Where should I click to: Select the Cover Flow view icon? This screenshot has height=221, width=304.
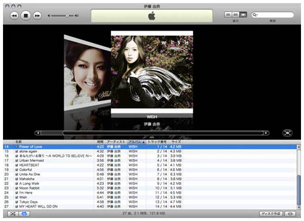coord(243,15)
